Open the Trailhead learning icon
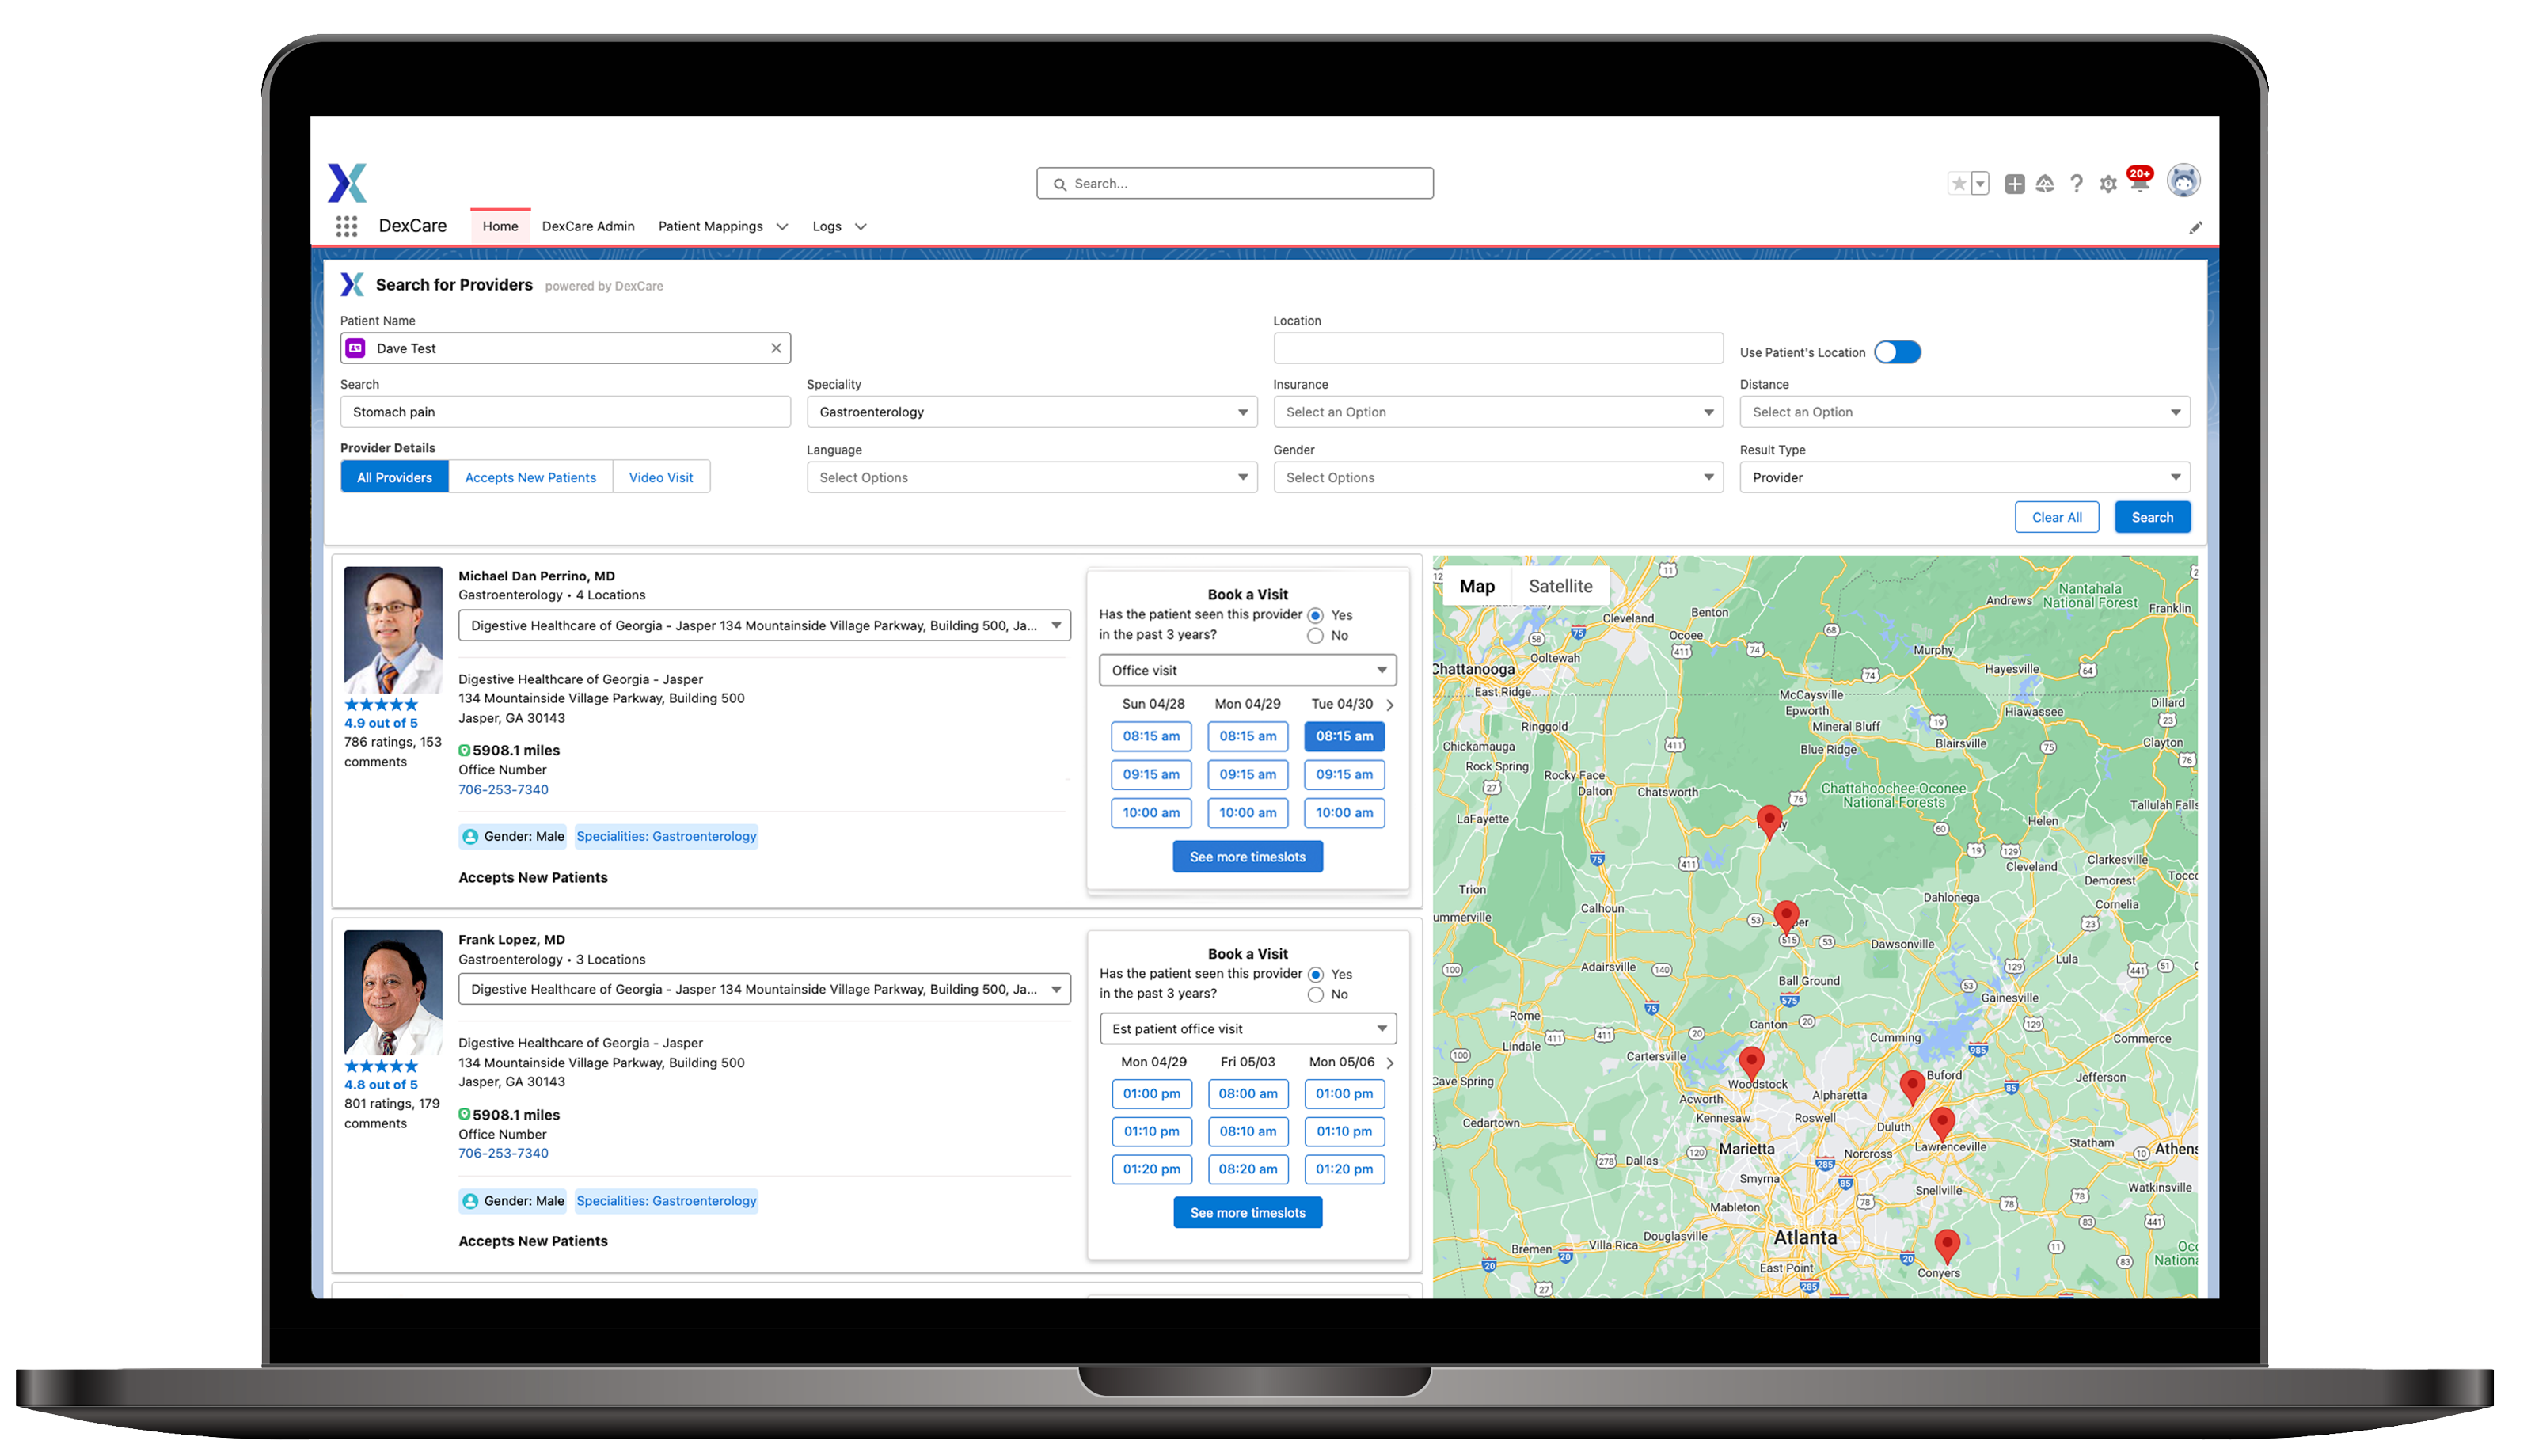This screenshot has width=2535, height=1456. 2047,184
